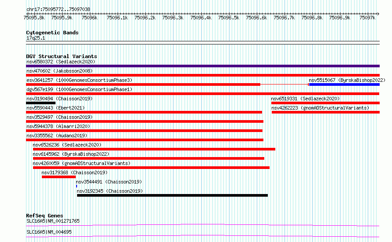Click the short red nsv3179368 bar
The width and height of the screenshot is (392, 242).
click(59, 177)
